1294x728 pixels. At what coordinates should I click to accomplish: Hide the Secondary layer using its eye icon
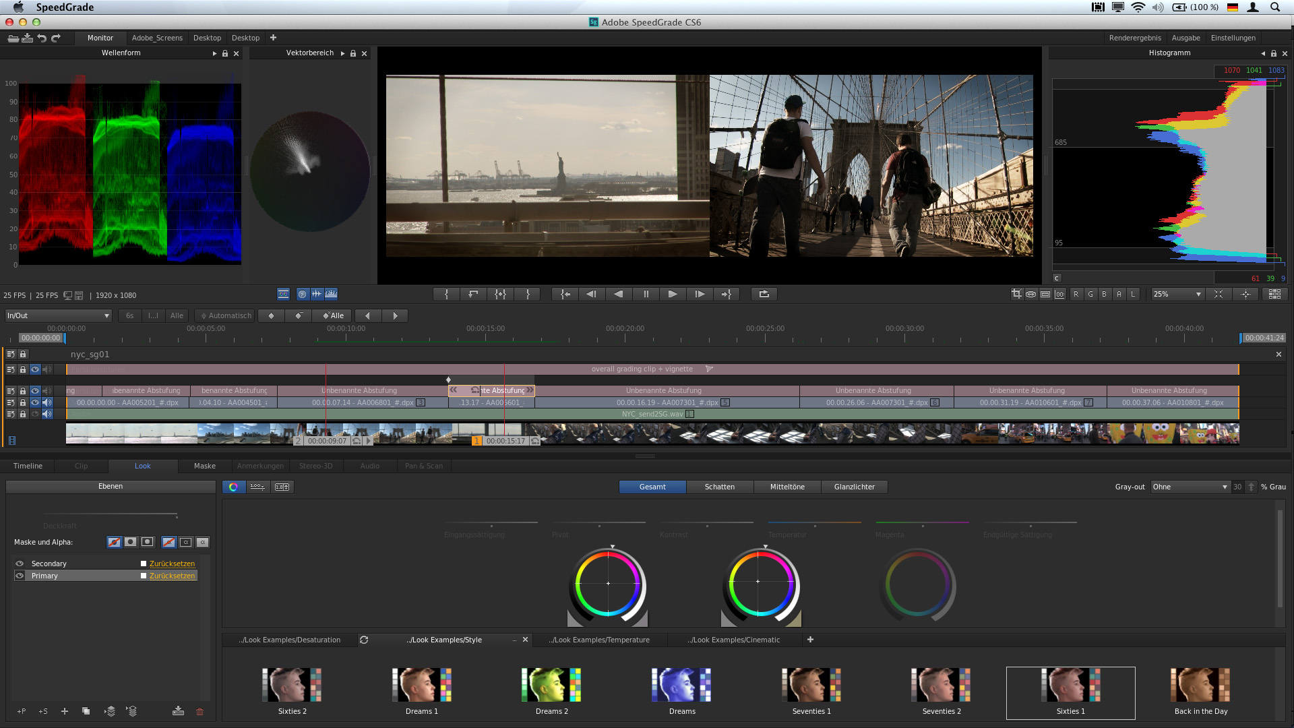point(20,564)
